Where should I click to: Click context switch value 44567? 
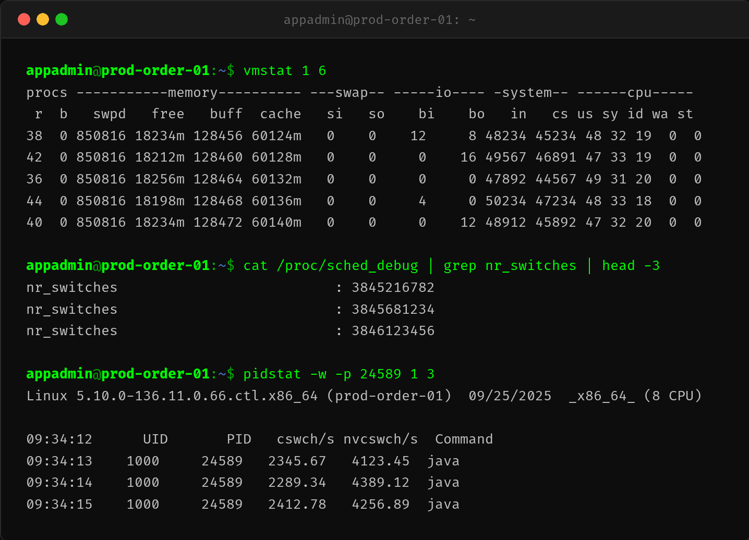coord(556,179)
